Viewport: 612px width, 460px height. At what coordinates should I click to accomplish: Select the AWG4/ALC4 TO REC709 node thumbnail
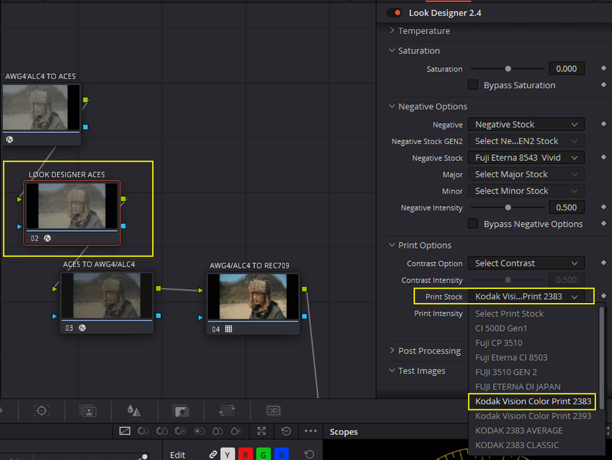pos(253,296)
